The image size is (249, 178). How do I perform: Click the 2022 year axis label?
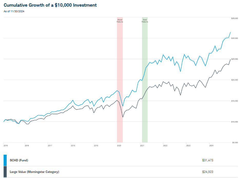[x=165, y=145]
